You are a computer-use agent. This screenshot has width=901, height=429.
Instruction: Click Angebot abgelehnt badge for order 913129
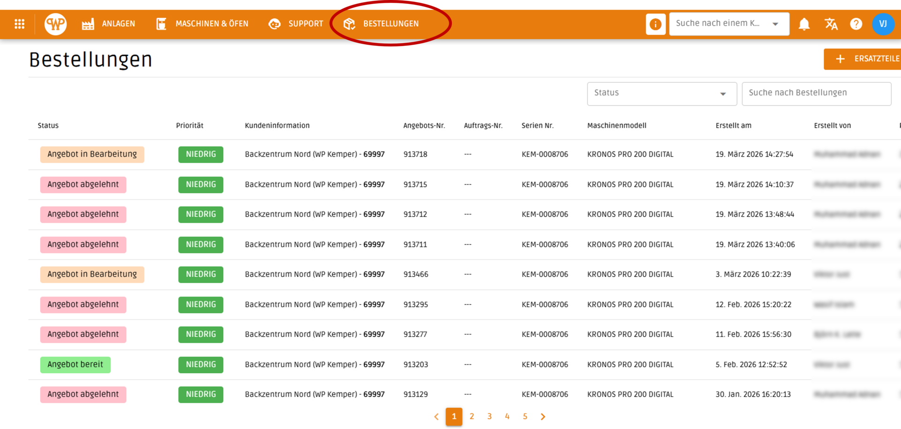point(83,394)
